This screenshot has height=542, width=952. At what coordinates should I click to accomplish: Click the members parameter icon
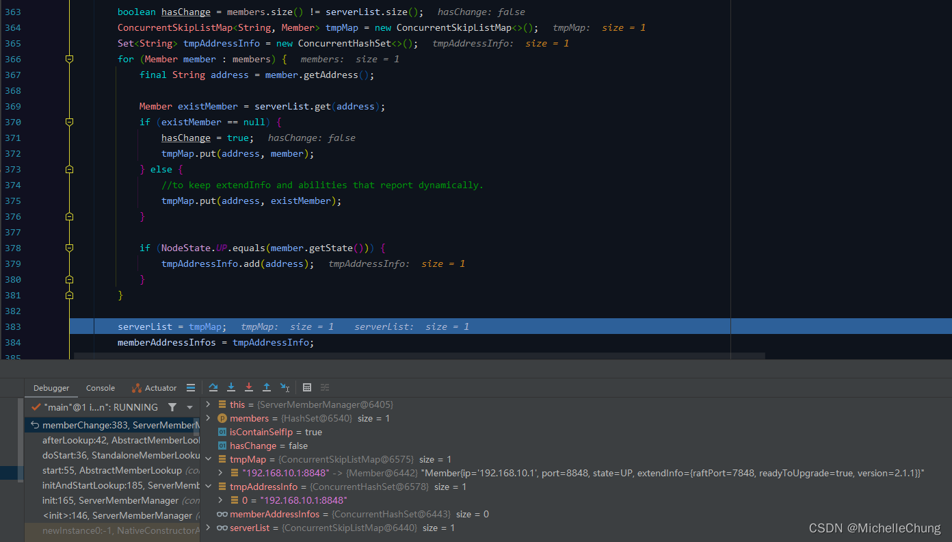coord(222,418)
